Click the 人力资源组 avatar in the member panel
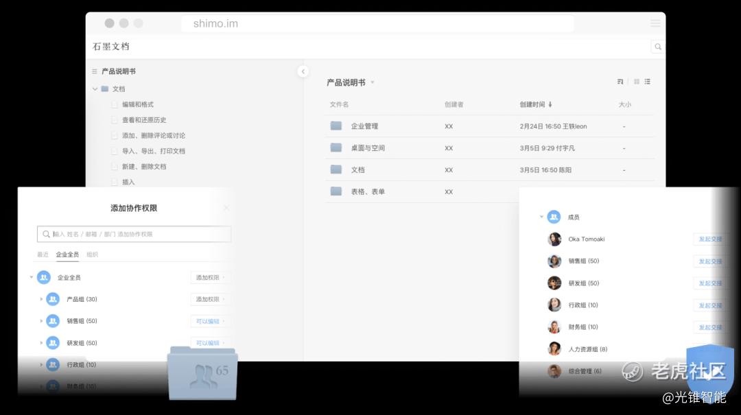The image size is (741, 415). [x=554, y=349]
